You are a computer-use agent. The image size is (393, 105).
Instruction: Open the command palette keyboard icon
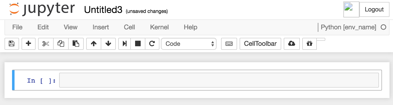tap(229, 44)
